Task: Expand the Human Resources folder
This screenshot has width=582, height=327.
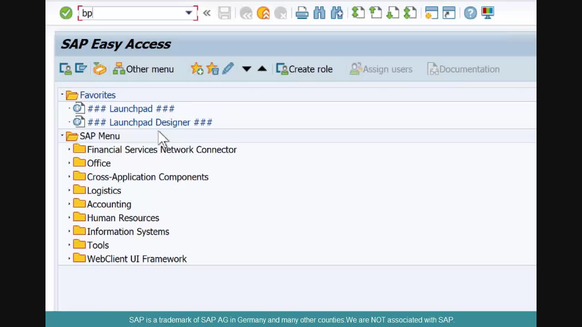Action: [x=70, y=218]
